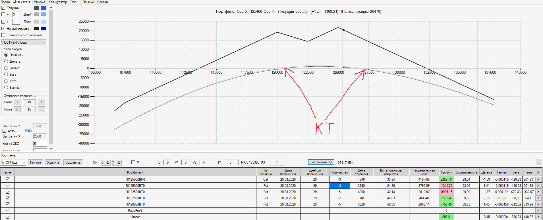
Task: Click up arrow of left panel scrollbar
Action: point(51,8)
